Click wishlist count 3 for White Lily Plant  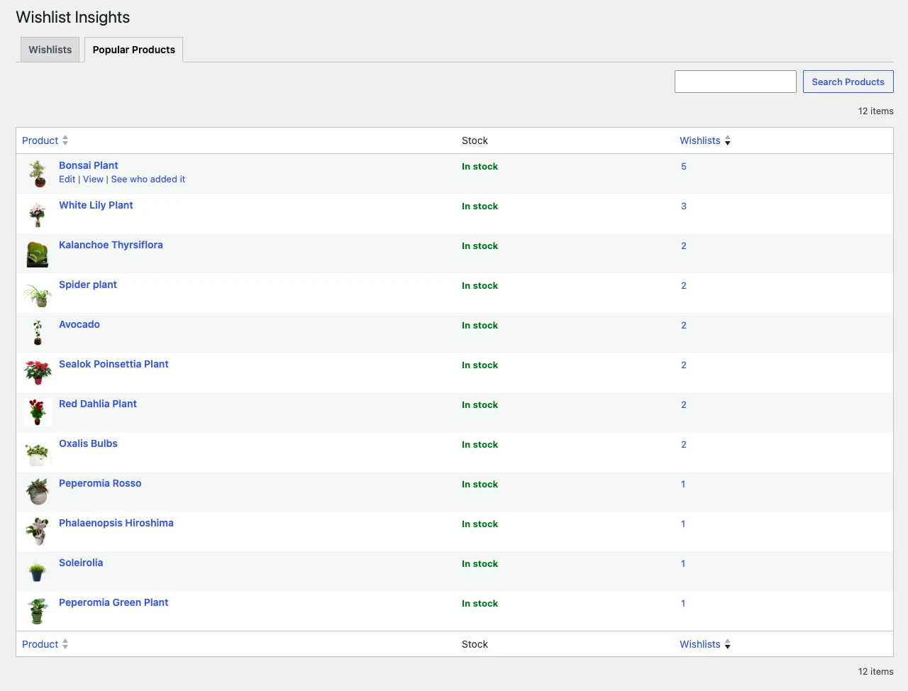[684, 206]
